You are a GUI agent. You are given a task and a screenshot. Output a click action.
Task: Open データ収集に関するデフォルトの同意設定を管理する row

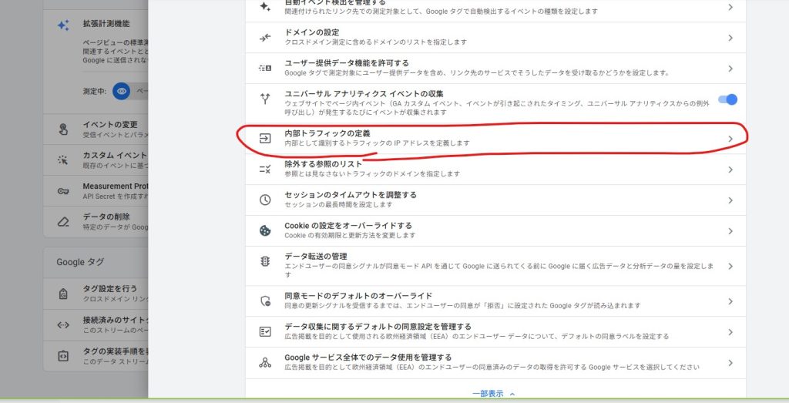(x=493, y=331)
